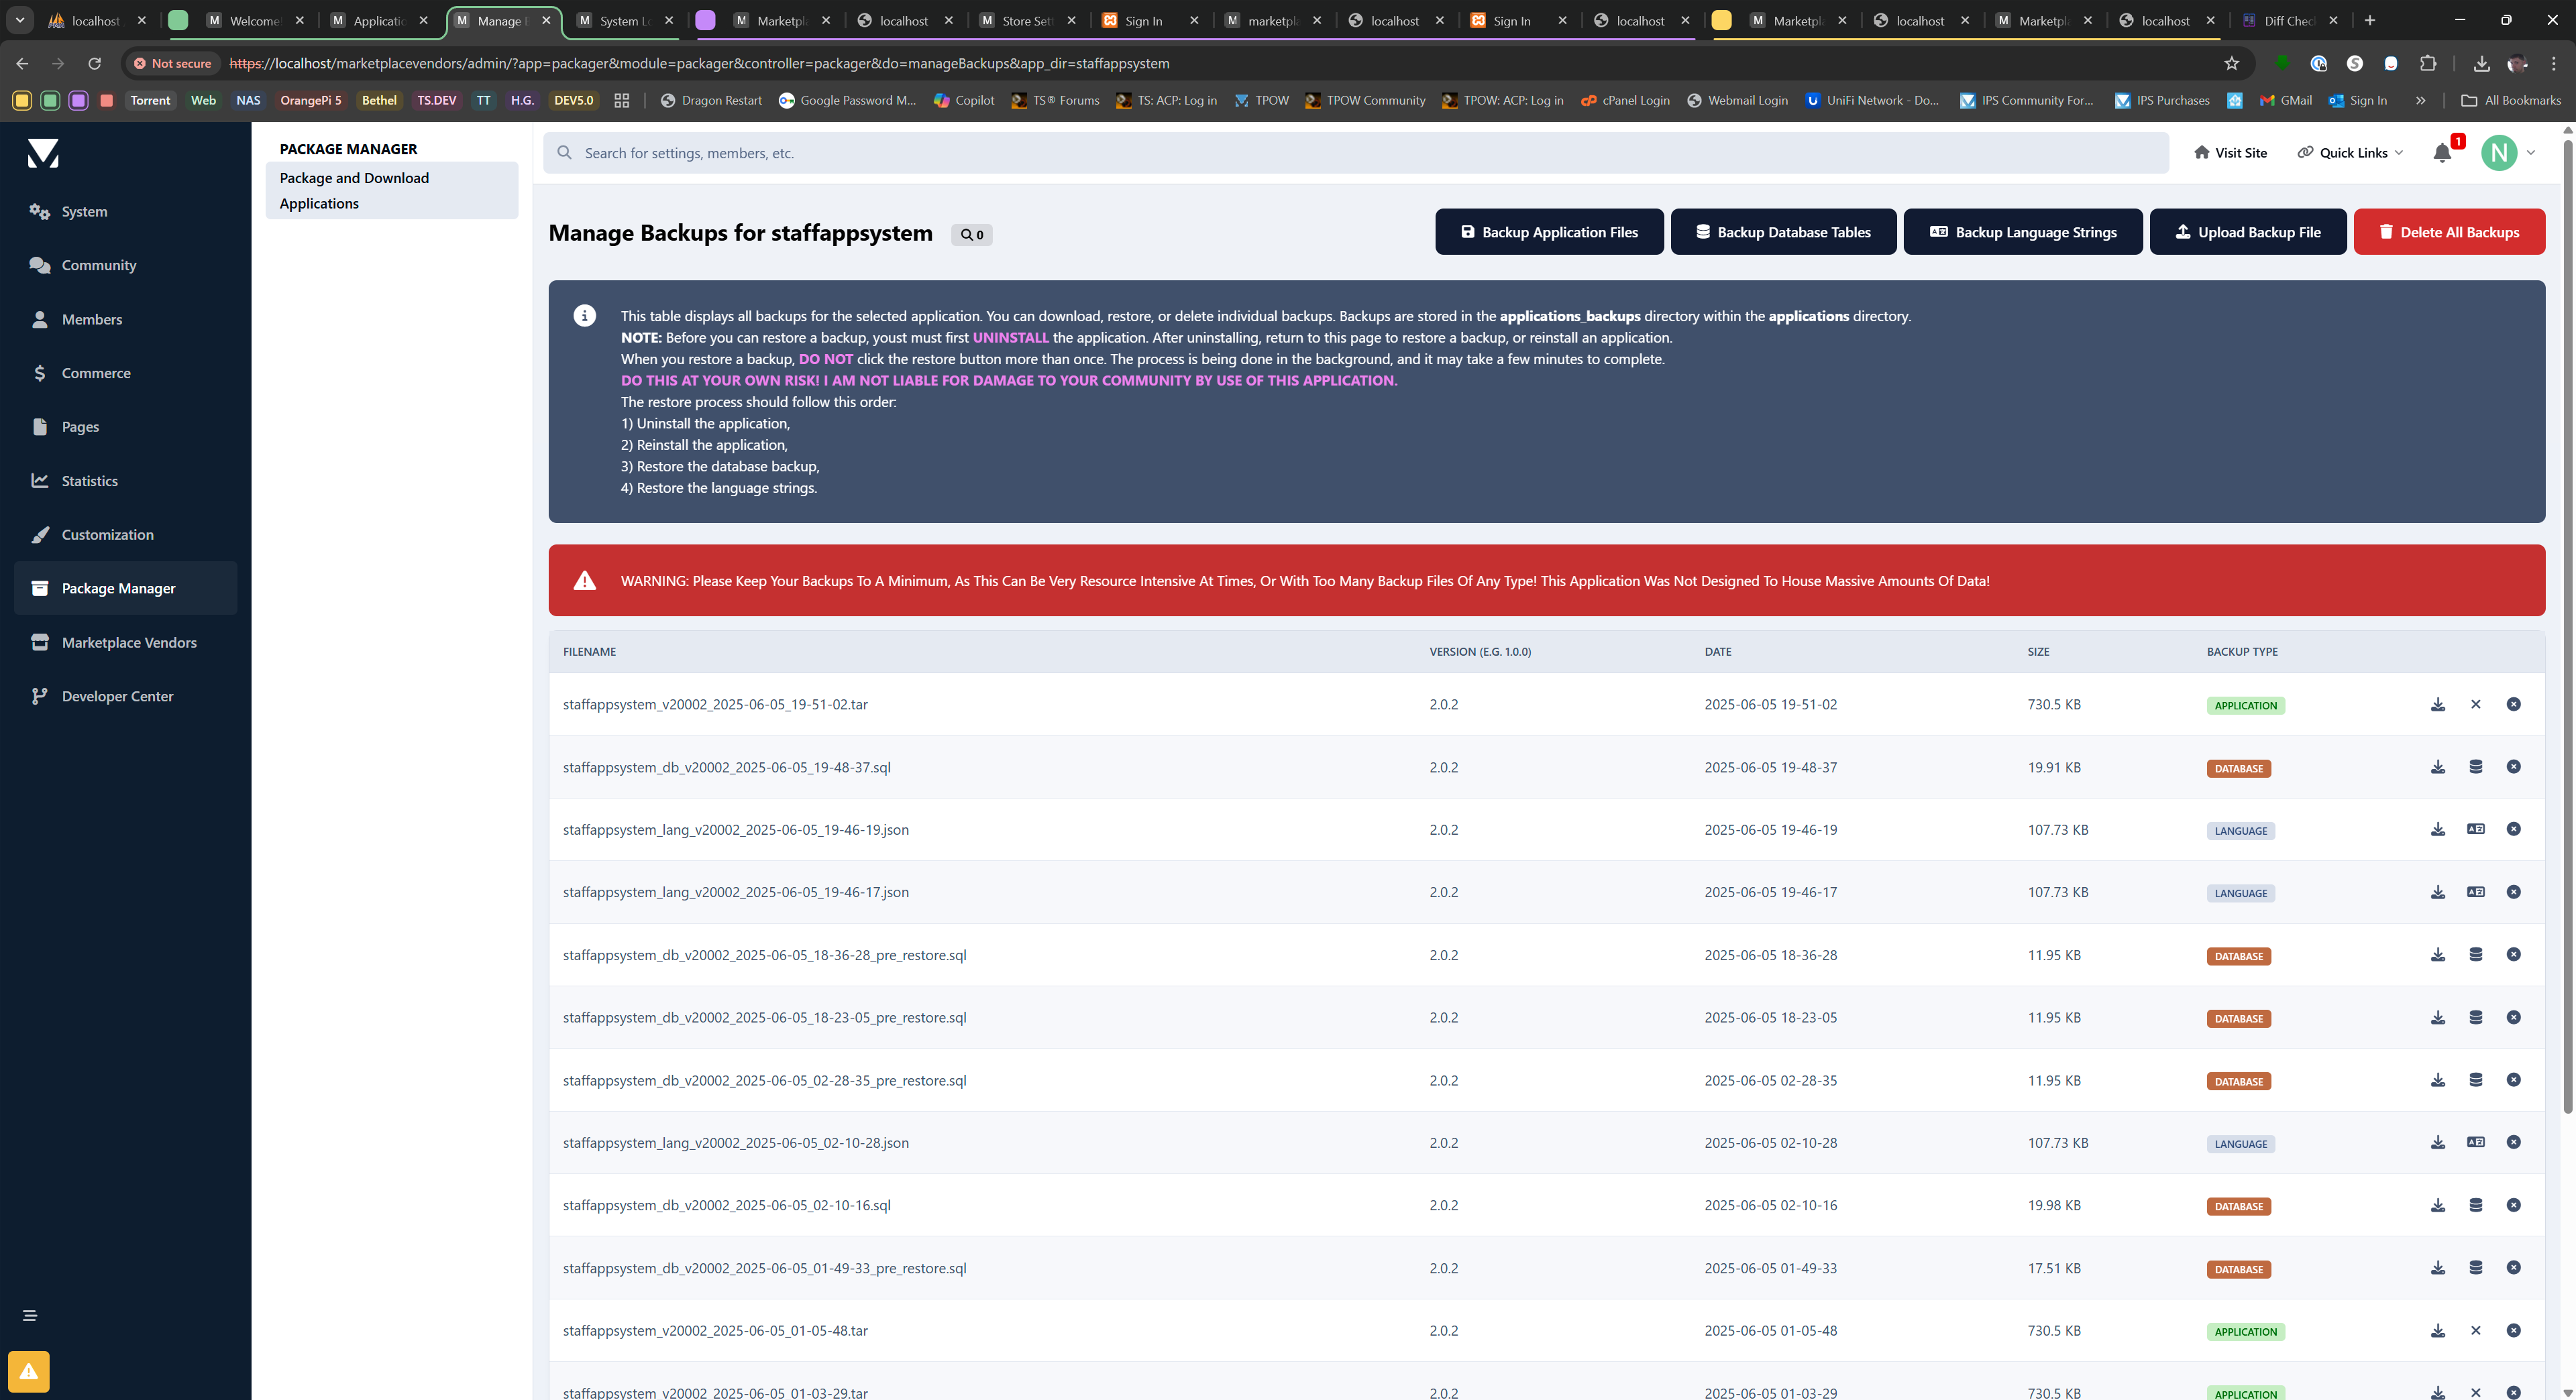Click Backup Database Tables button
Image resolution: width=2576 pixels, height=1400 pixels.
(x=1783, y=232)
